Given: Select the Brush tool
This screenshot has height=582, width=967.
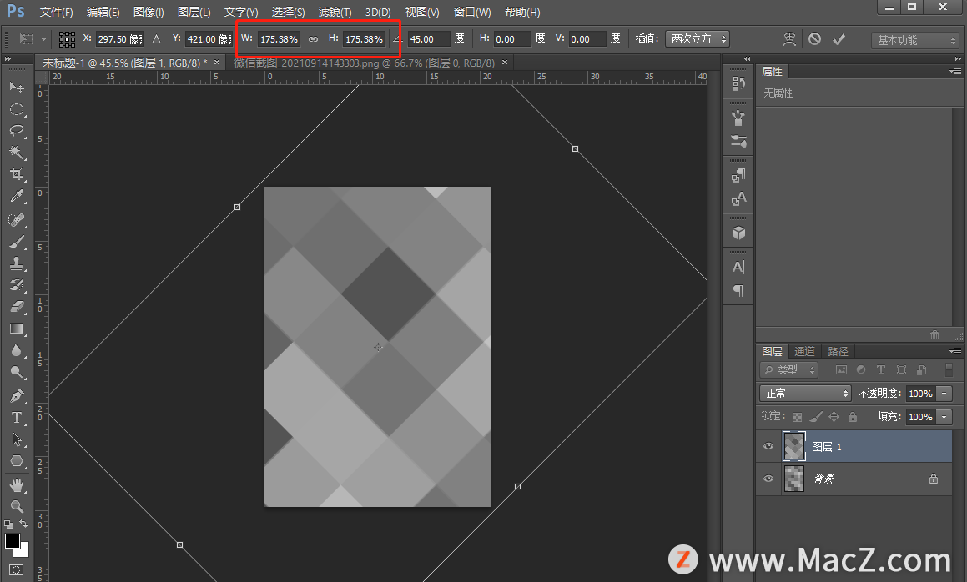Looking at the screenshot, I should pos(17,242).
